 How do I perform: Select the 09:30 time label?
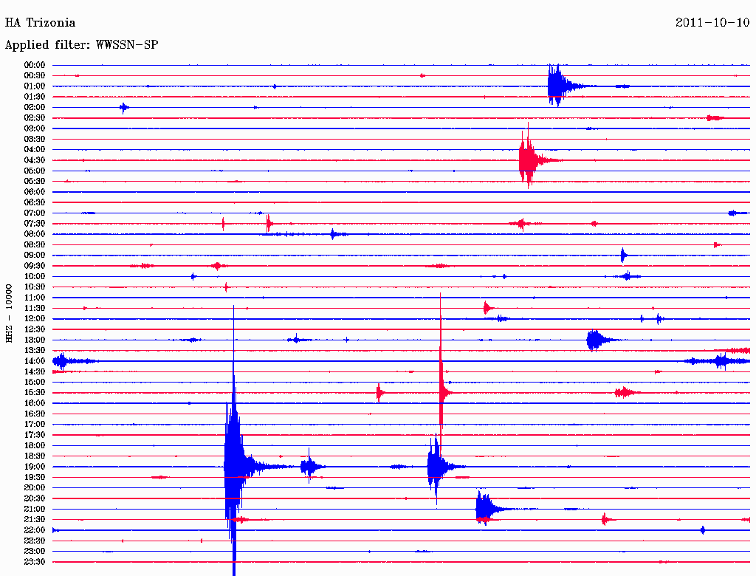35,266
